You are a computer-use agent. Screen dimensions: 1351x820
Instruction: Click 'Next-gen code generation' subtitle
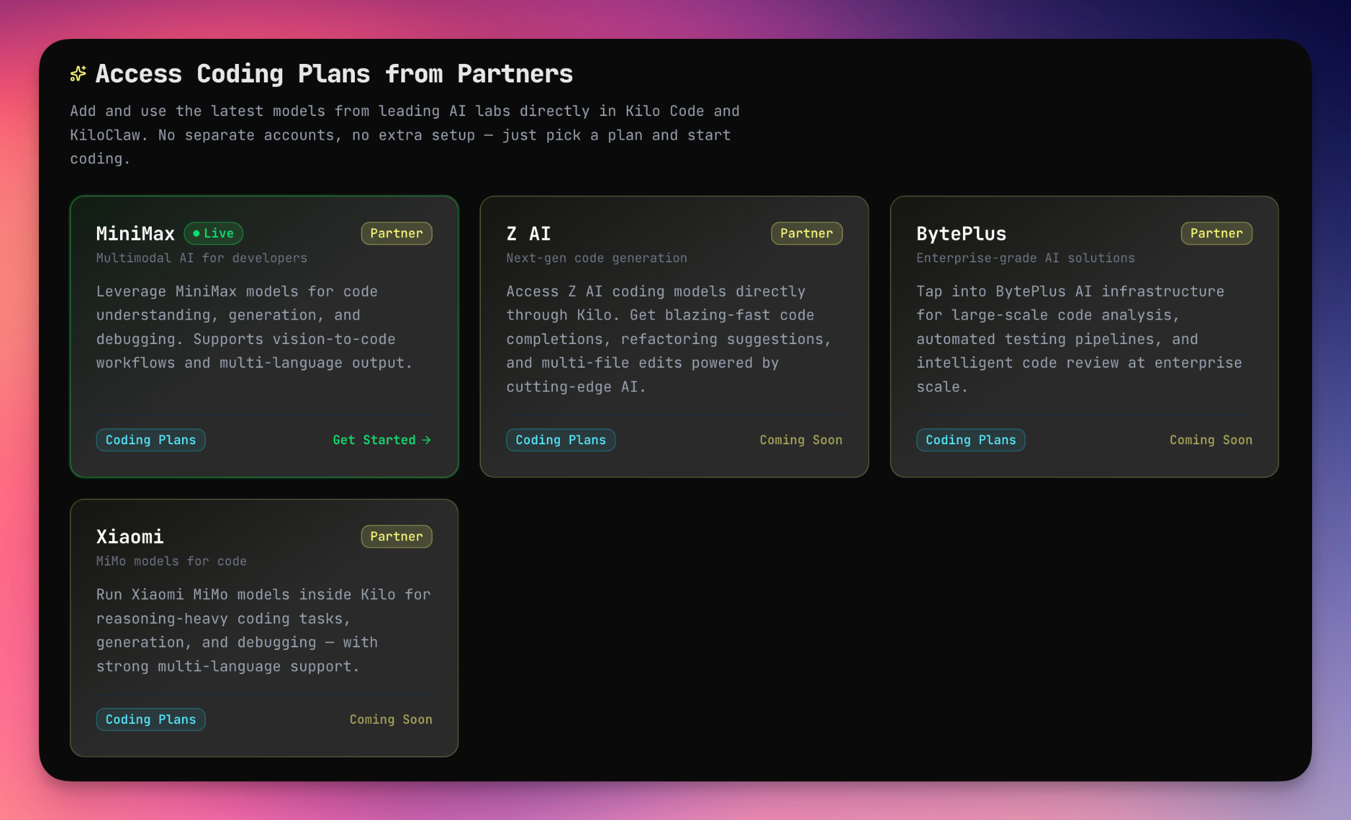click(596, 258)
